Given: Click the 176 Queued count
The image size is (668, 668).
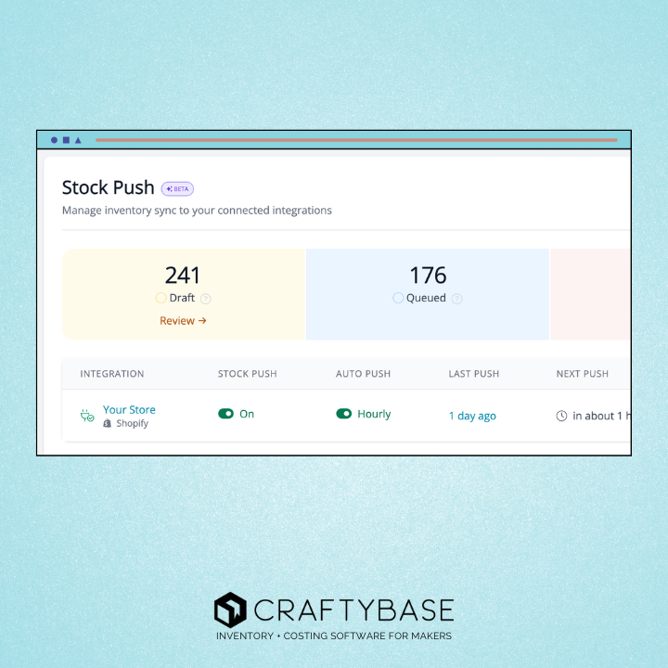Looking at the screenshot, I should tap(428, 276).
